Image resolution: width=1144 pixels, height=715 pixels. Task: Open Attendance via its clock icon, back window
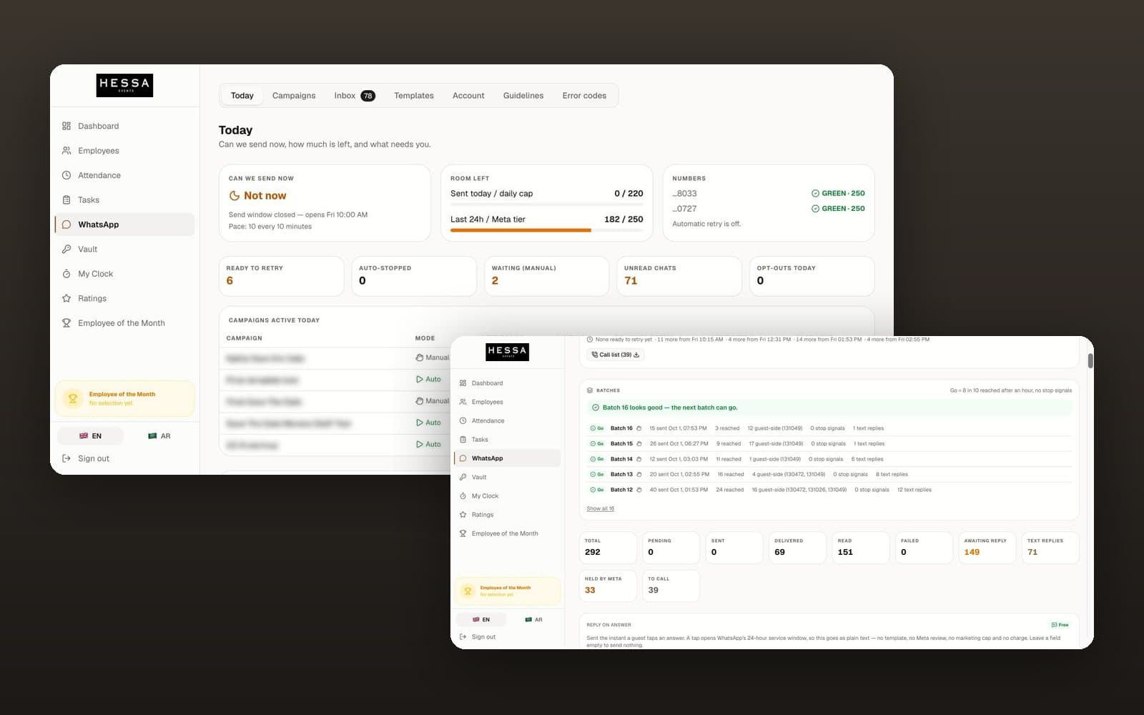click(66, 175)
